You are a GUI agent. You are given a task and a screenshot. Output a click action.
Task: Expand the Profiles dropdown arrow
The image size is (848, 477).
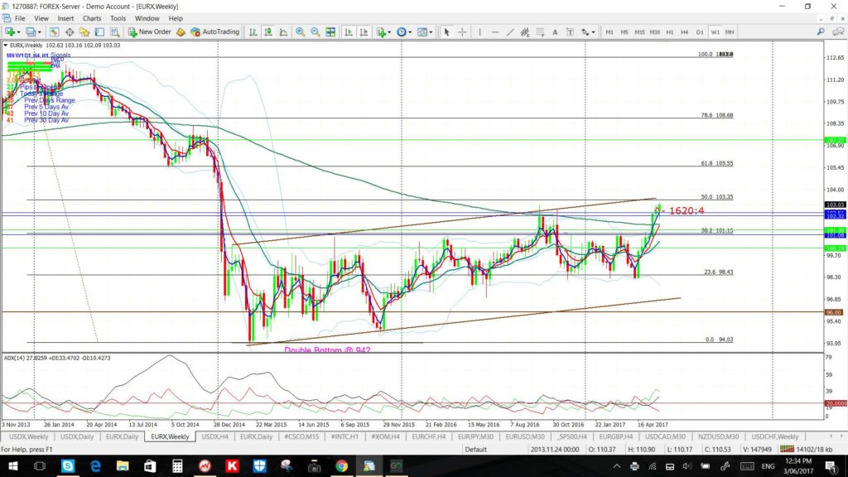tap(40, 32)
